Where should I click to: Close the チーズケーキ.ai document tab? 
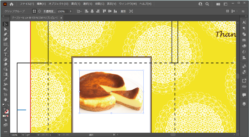tap(61, 18)
